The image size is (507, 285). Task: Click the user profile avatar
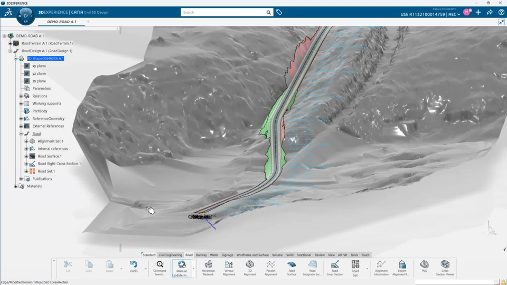tap(467, 12)
